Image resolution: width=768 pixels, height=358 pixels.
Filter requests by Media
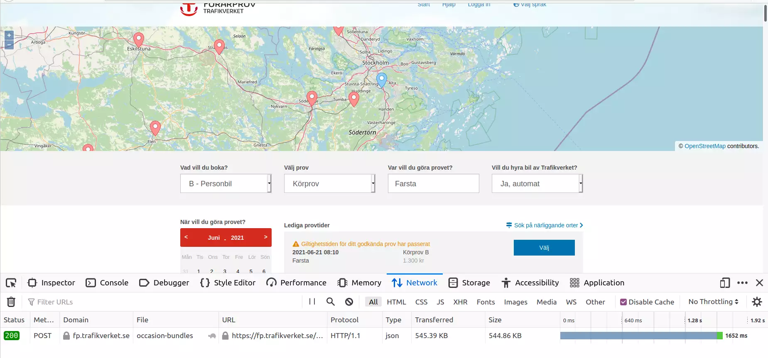click(547, 302)
